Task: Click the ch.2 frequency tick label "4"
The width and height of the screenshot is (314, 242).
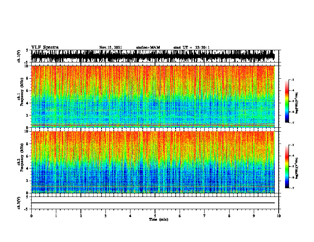Action: coord(28,168)
